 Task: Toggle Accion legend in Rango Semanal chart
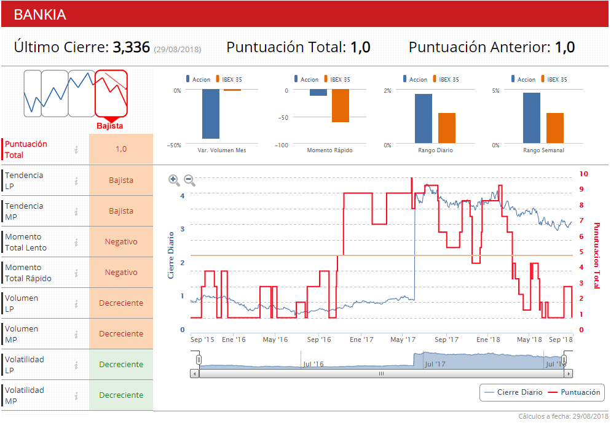click(x=524, y=79)
